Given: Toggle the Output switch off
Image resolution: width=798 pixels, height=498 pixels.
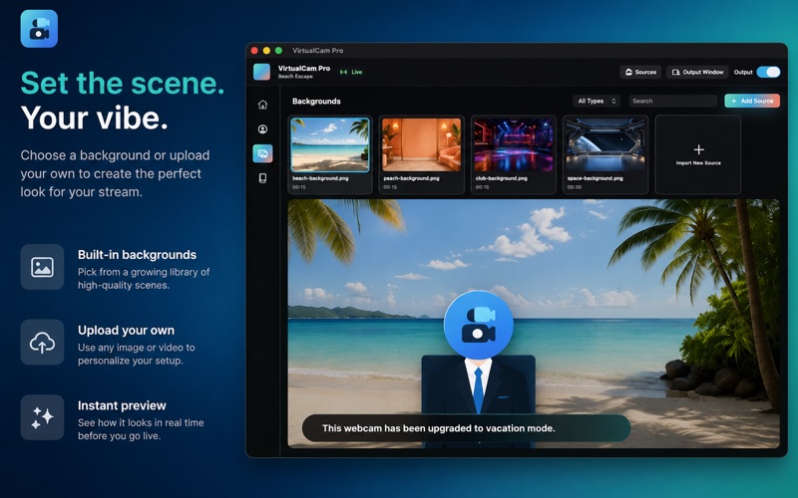Looking at the screenshot, I should [768, 72].
